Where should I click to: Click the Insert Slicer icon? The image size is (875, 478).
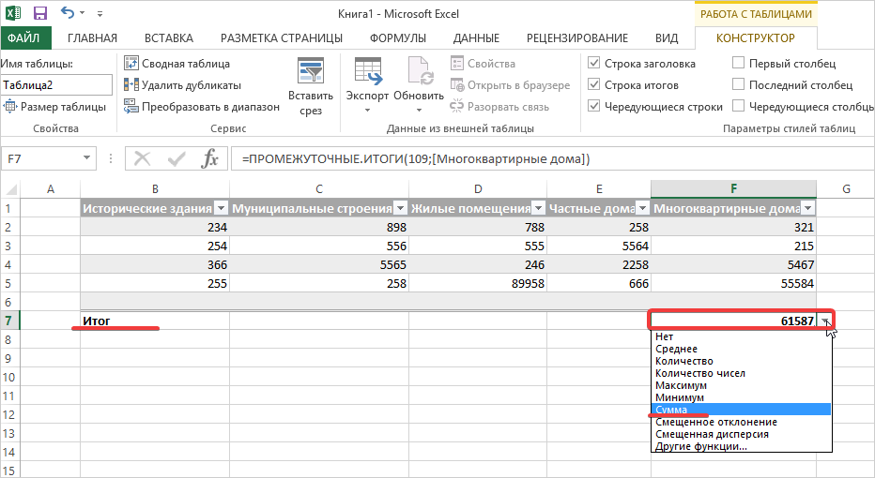click(310, 72)
